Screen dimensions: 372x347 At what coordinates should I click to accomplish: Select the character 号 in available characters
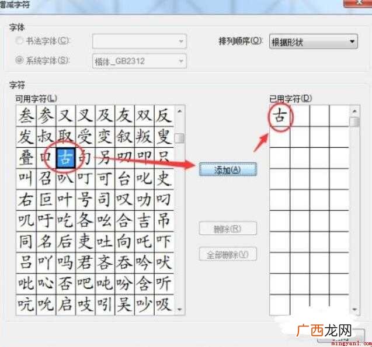click(85, 200)
